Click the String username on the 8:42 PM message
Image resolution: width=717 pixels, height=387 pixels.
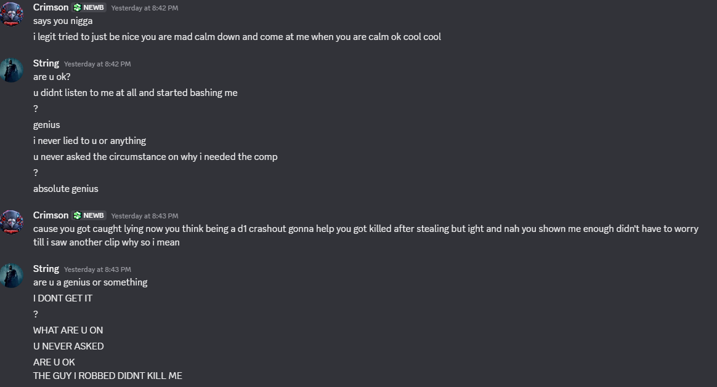coord(46,63)
